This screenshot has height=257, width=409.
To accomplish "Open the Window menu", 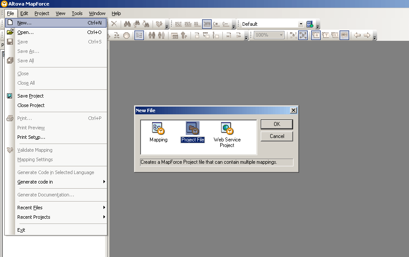I will point(97,13).
